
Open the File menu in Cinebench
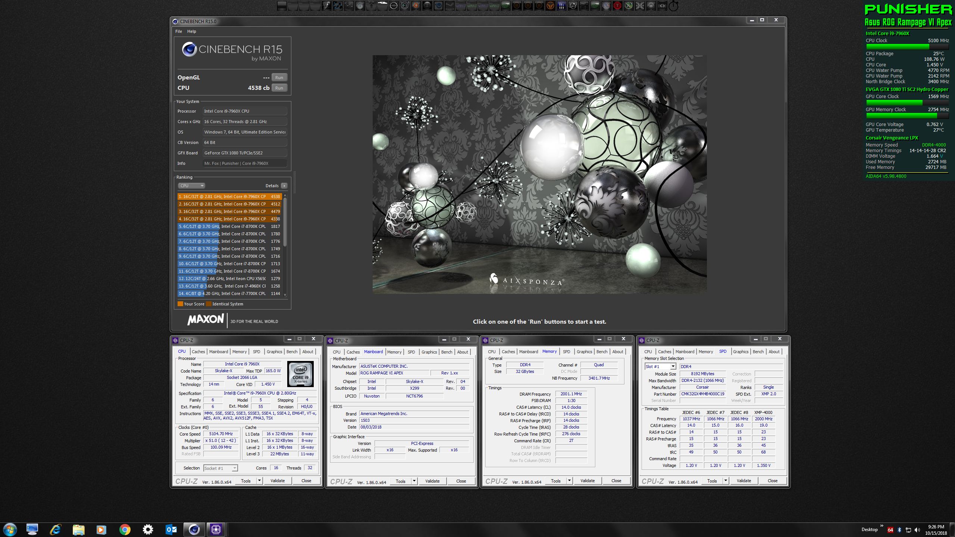179,31
